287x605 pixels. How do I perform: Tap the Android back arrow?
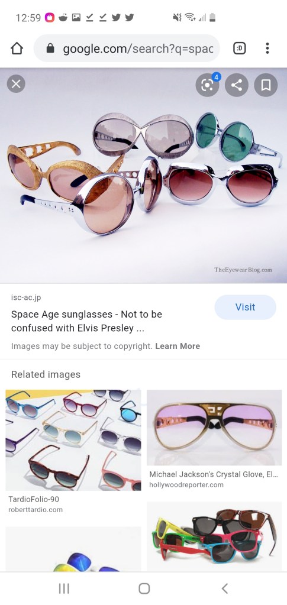[225, 588]
